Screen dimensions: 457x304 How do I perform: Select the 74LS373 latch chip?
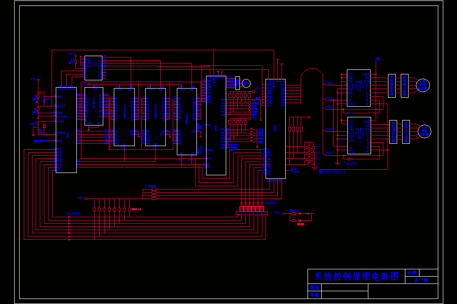(94, 106)
